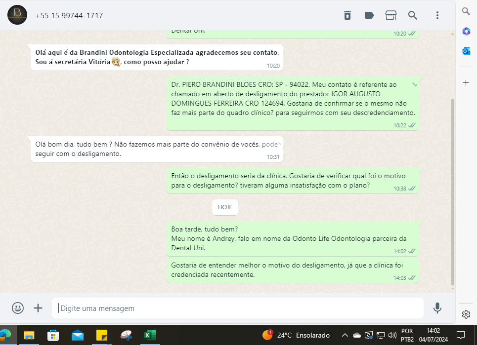
Task: Open Excel from taskbar
Action: [x=150, y=335]
